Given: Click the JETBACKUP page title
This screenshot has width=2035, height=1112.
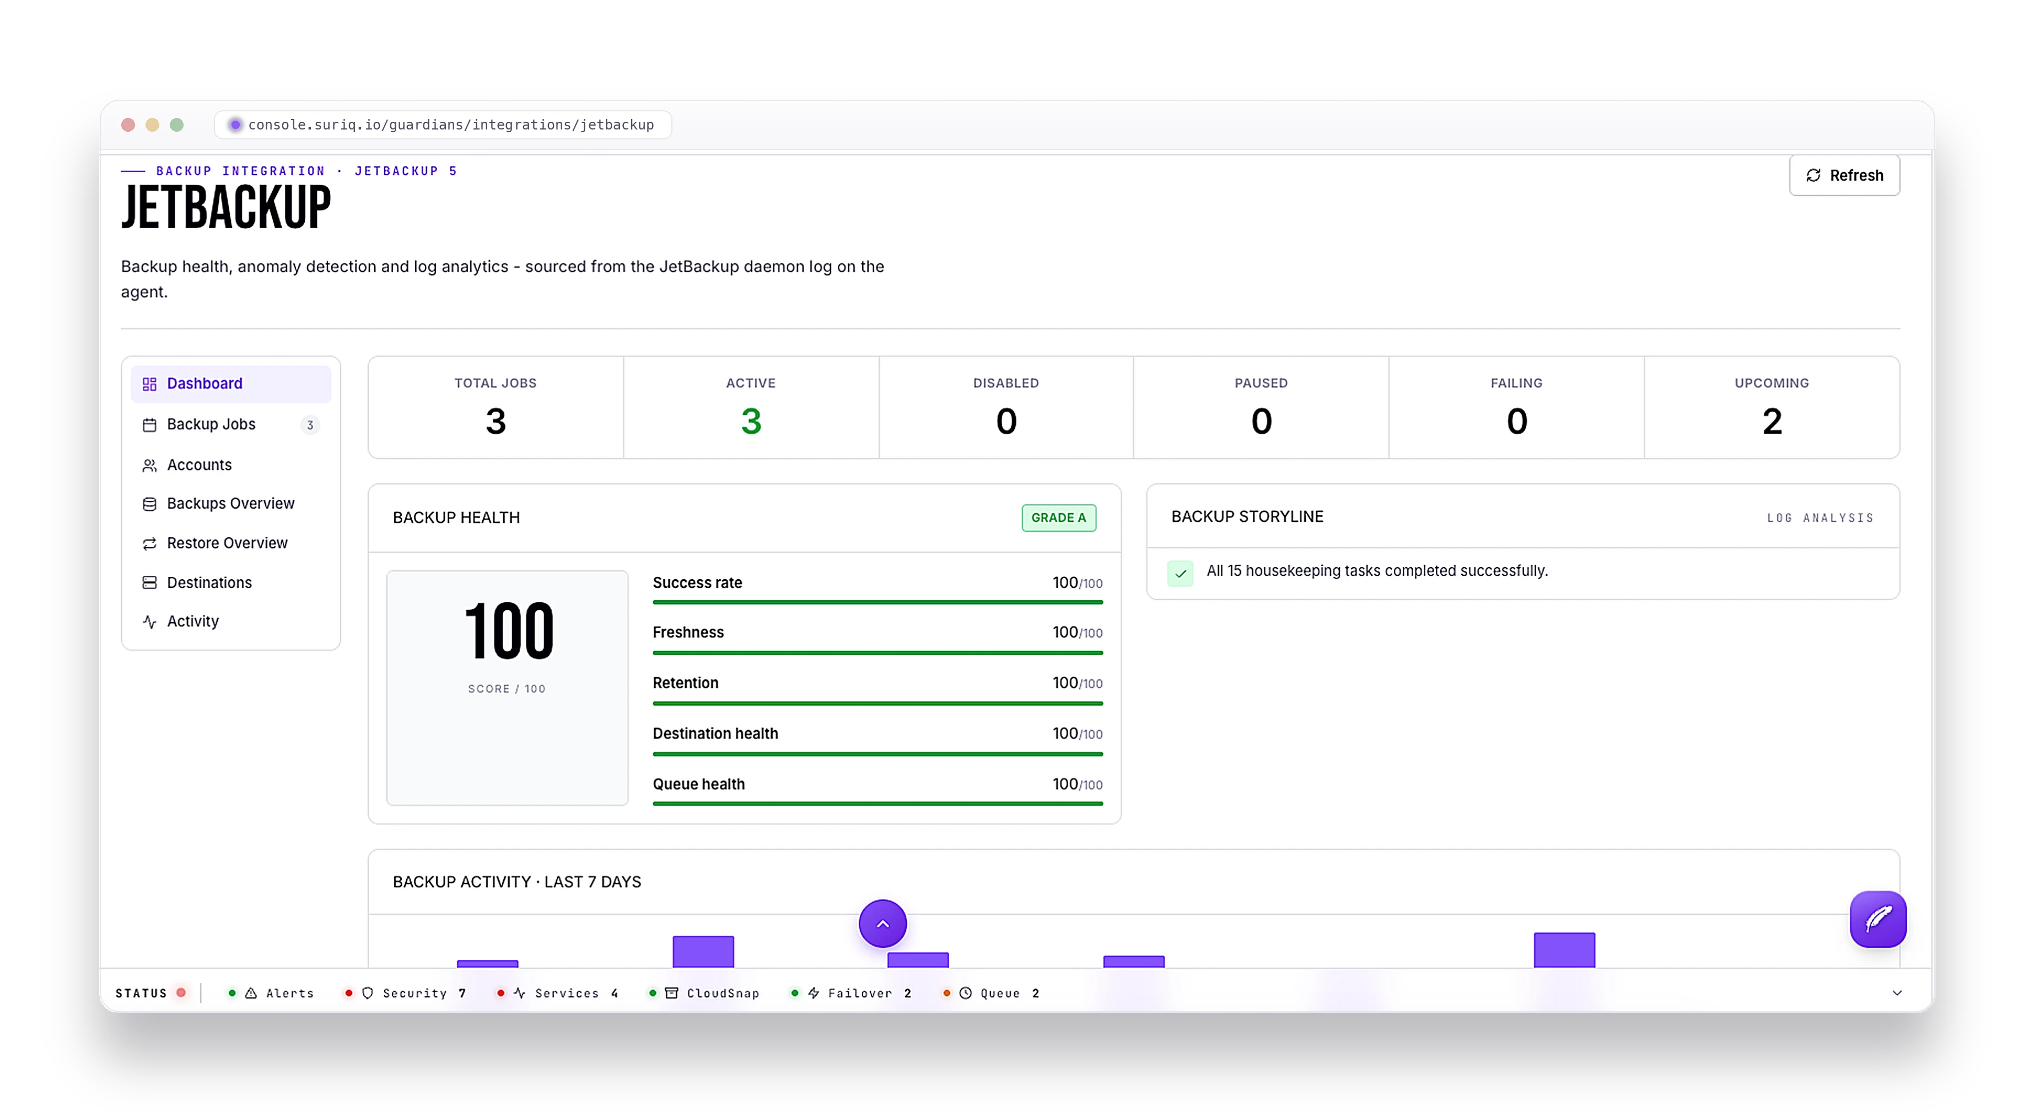Looking at the screenshot, I should point(226,208).
